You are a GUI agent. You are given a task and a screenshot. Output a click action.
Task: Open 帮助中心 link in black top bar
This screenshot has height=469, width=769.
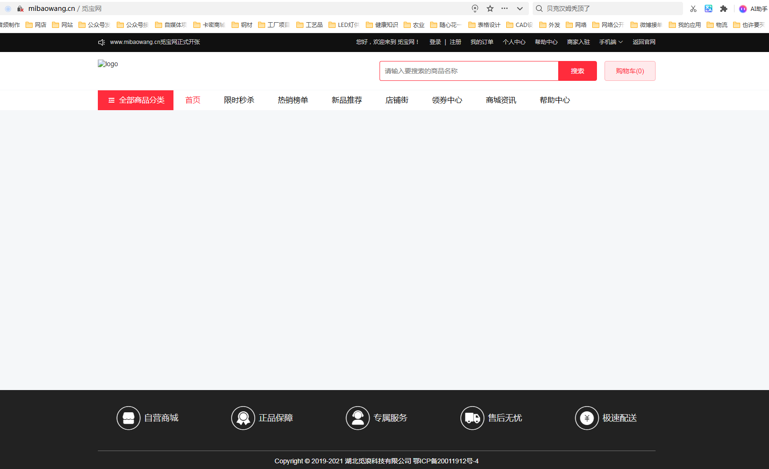pyautogui.click(x=546, y=42)
